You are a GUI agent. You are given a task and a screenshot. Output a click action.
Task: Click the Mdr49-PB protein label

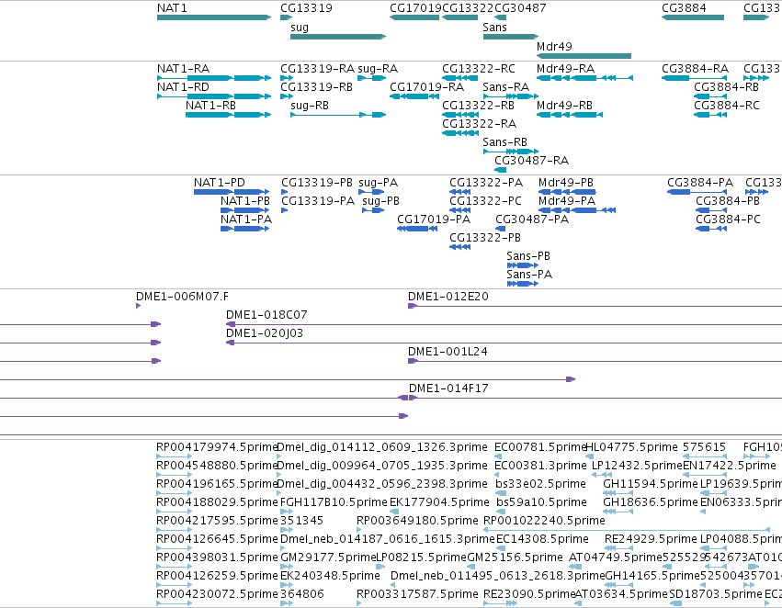[565, 183]
